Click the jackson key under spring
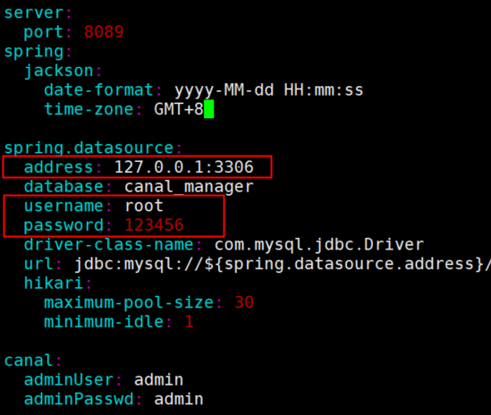This screenshot has height=415, width=491. [x=59, y=71]
